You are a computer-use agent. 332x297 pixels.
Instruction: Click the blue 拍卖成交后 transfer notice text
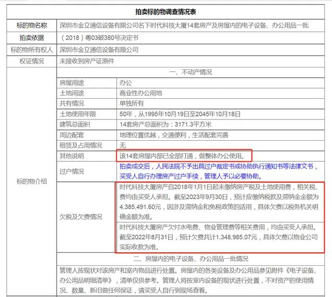(218, 171)
